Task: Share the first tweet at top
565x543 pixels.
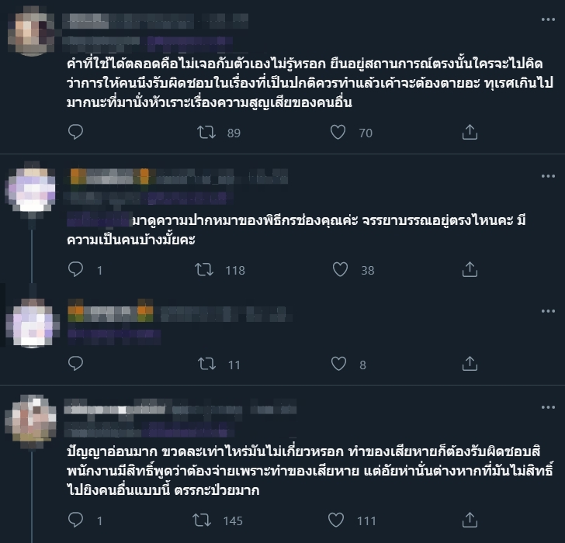Action: (470, 132)
